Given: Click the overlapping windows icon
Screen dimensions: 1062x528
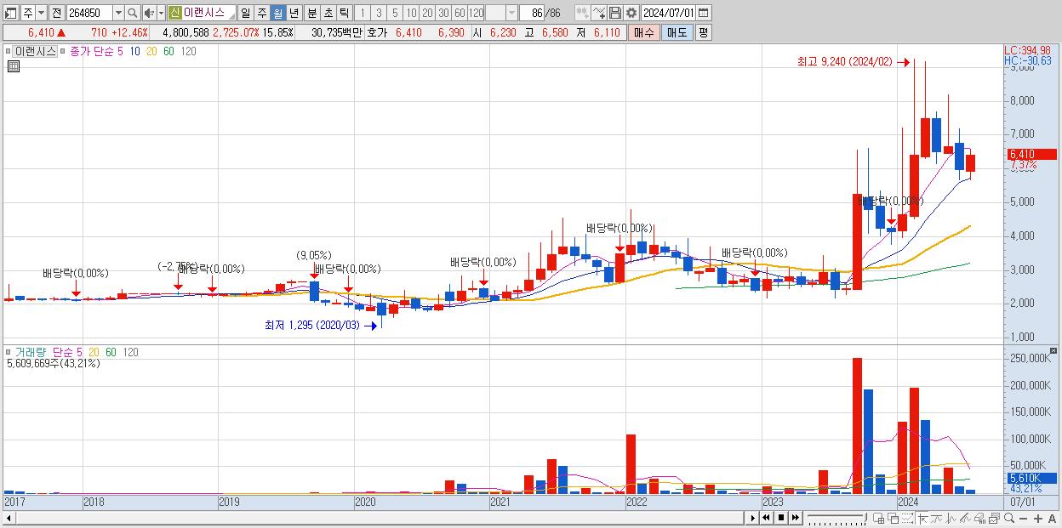Looking at the screenshot, I should [893, 518].
